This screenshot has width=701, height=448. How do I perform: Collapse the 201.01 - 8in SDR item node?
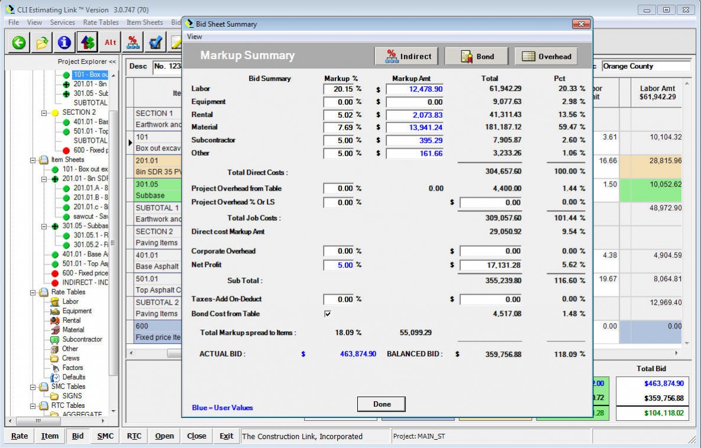tap(44, 179)
